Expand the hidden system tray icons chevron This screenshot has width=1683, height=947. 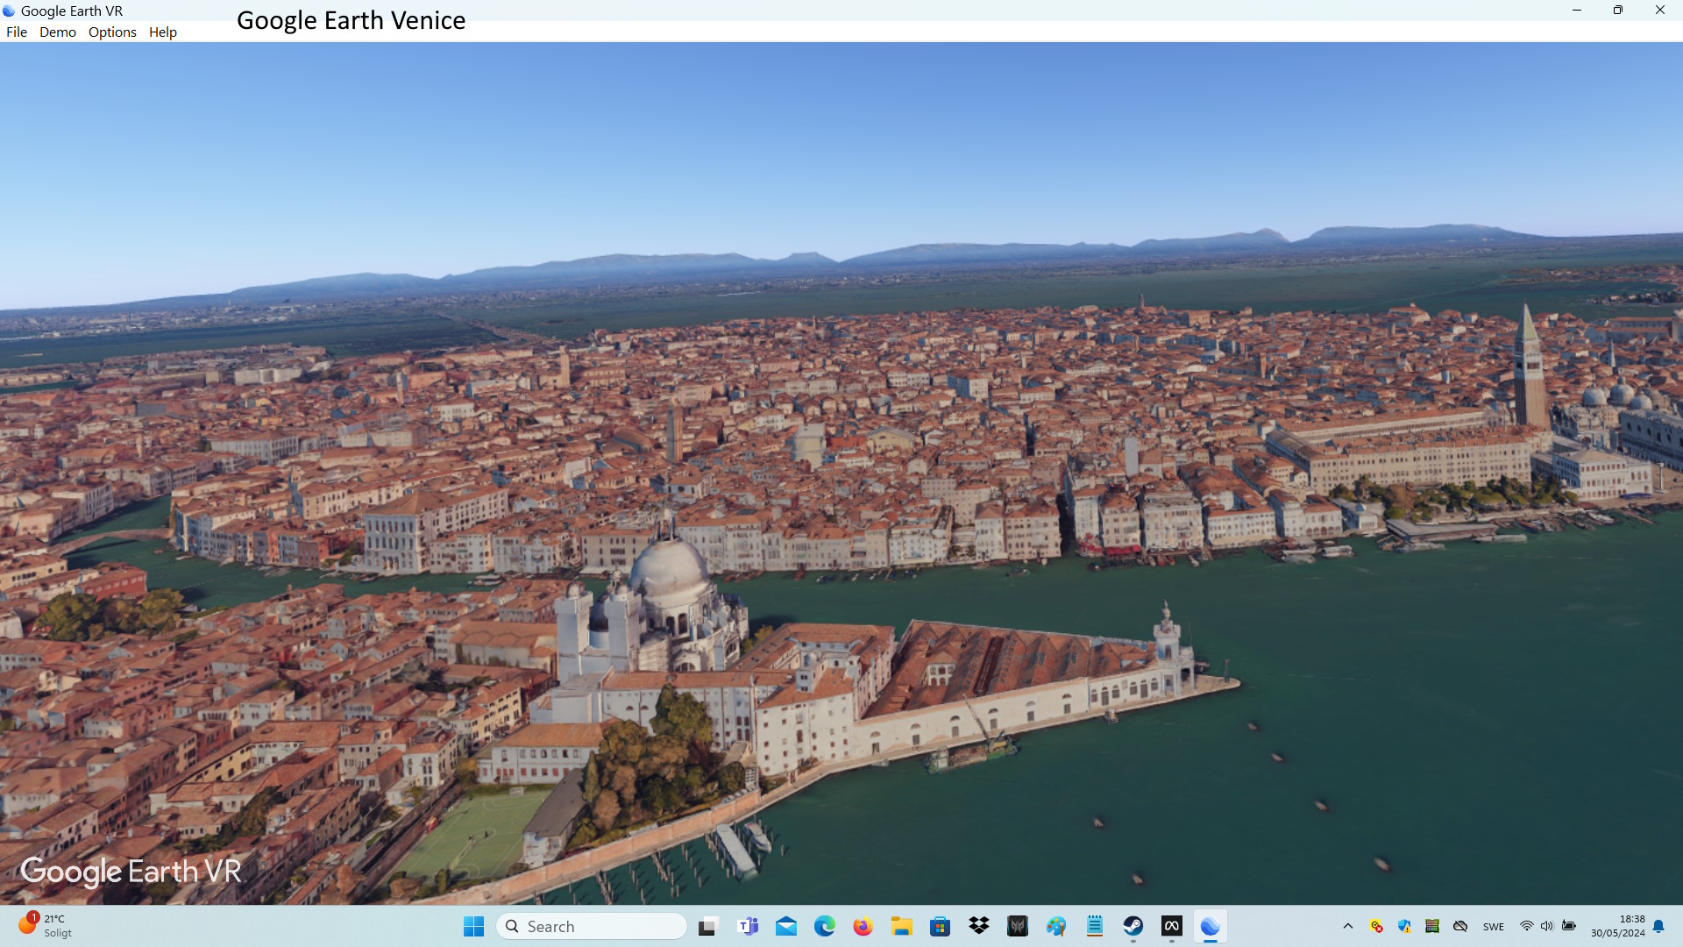click(1348, 926)
